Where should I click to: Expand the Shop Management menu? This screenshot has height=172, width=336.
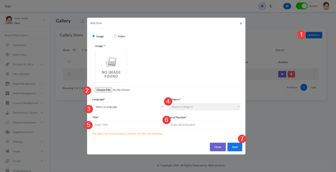[24, 84]
